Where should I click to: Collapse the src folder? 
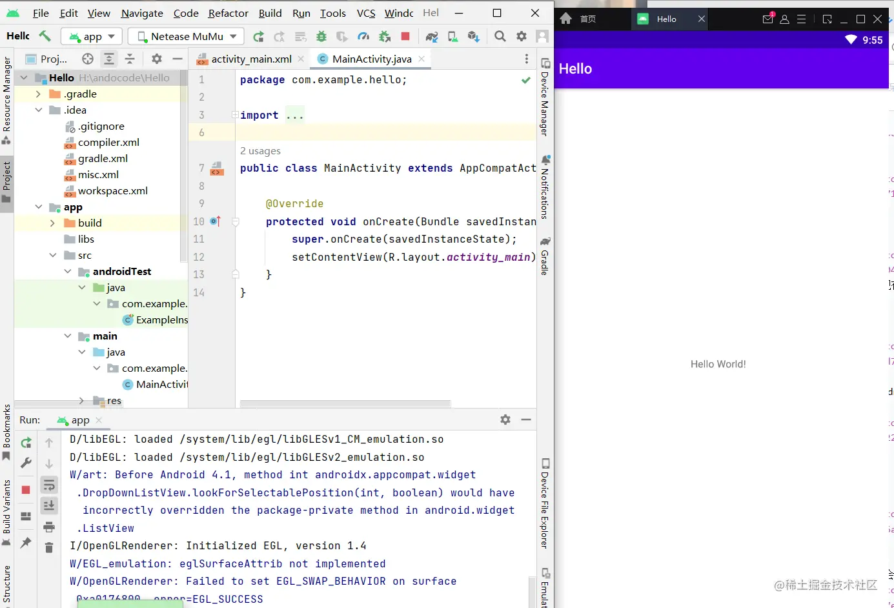coord(52,255)
